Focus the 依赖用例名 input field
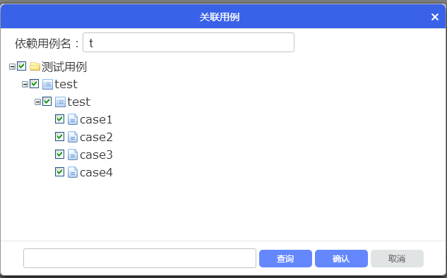This screenshot has height=278, width=447. (189, 42)
